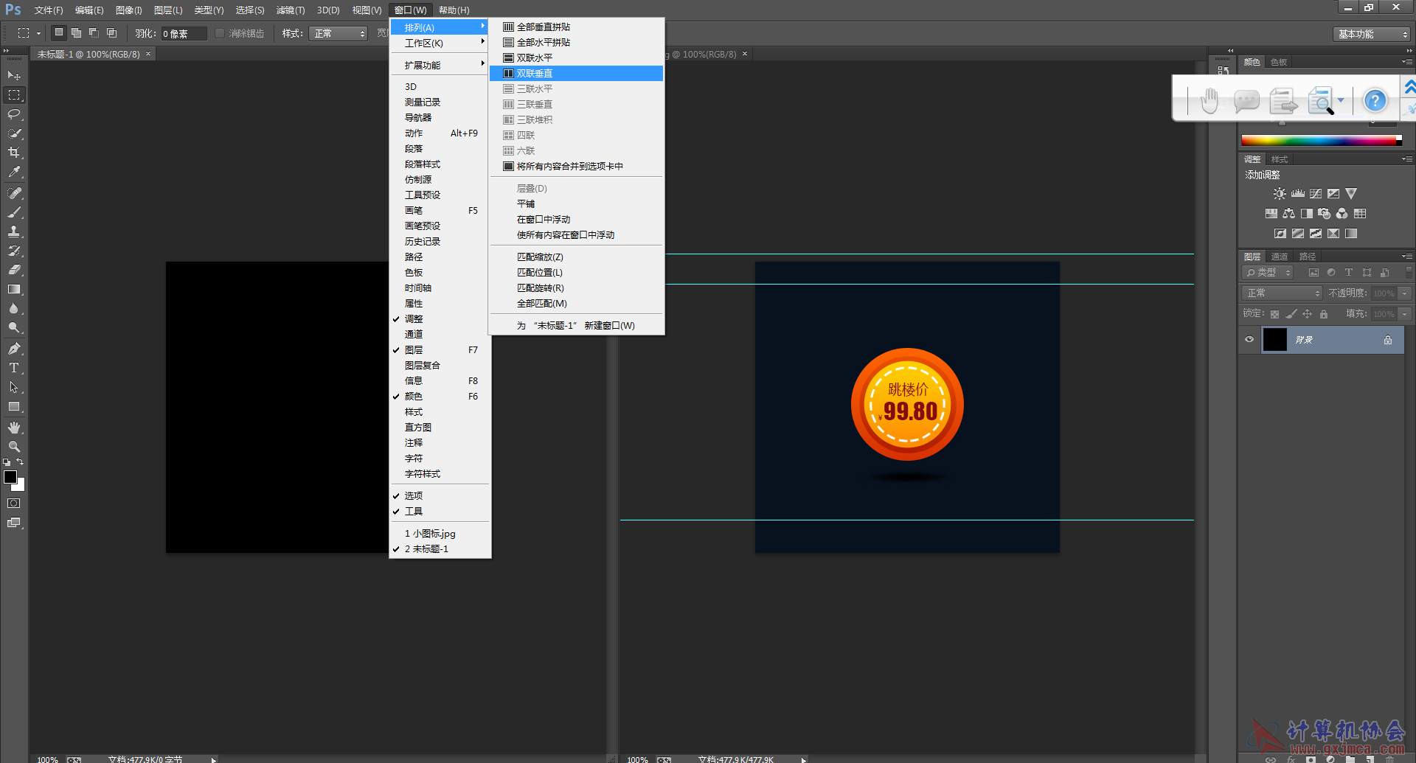Click the blue help question mark icon
Screen dimensions: 1416x763
(1375, 100)
